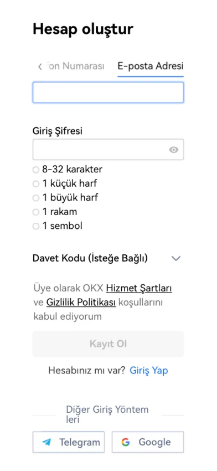Image resolution: width=217 pixels, height=471 pixels.
Task: Select the 1 büyük harf indicator circle
Action: (x=36, y=198)
